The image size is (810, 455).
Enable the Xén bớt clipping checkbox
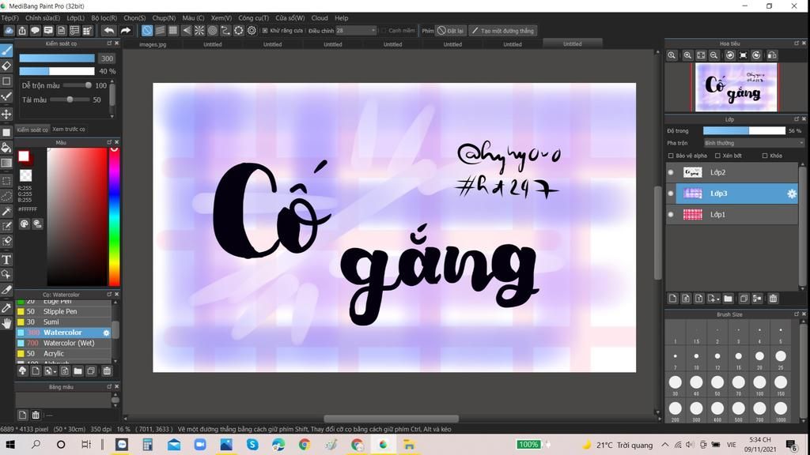(x=717, y=156)
